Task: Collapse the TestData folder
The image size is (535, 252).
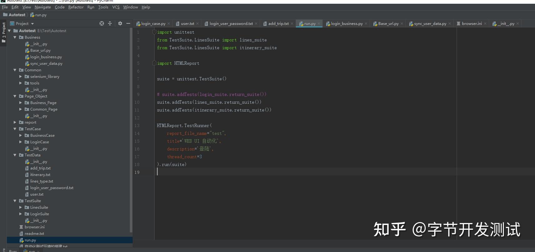Action: pyautogui.click(x=15, y=155)
